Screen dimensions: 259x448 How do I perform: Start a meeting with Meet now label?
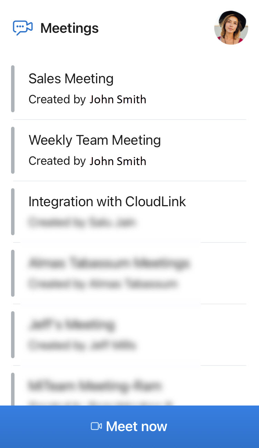[x=136, y=426]
